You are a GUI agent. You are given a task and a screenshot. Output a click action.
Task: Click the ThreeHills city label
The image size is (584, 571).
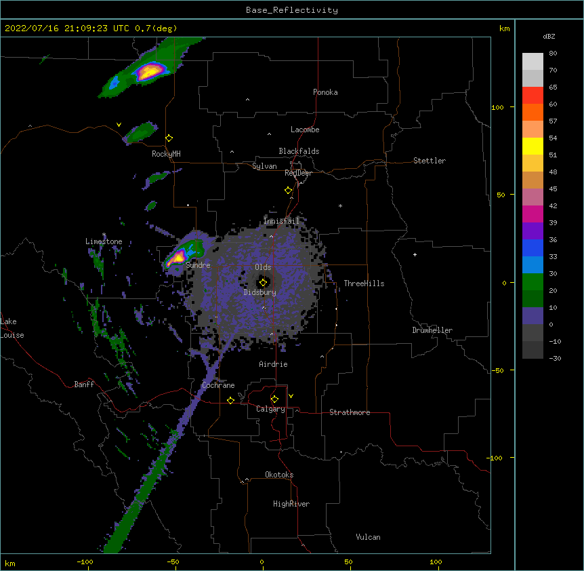(364, 283)
